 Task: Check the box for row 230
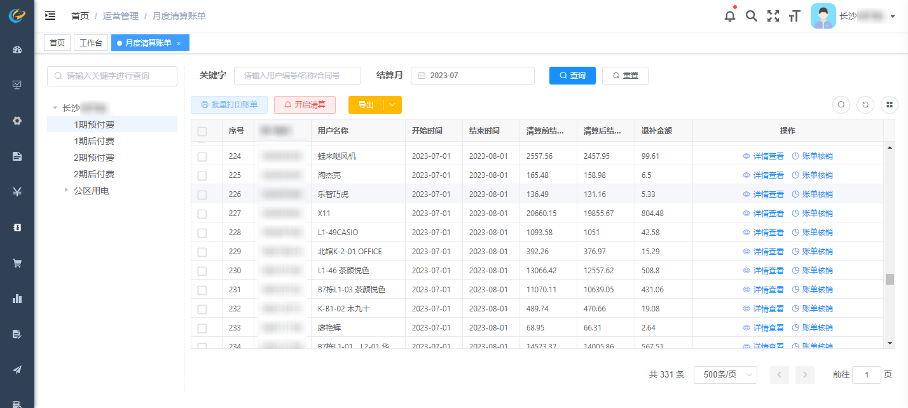click(x=202, y=271)
